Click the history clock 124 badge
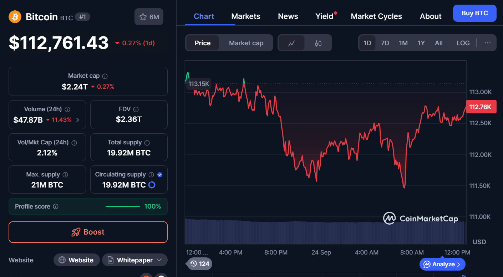Screen dimensions: 503x277 tap(199, 264)
